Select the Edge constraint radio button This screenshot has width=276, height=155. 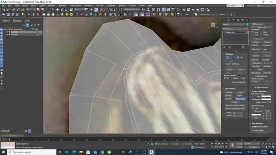[262, 32]
